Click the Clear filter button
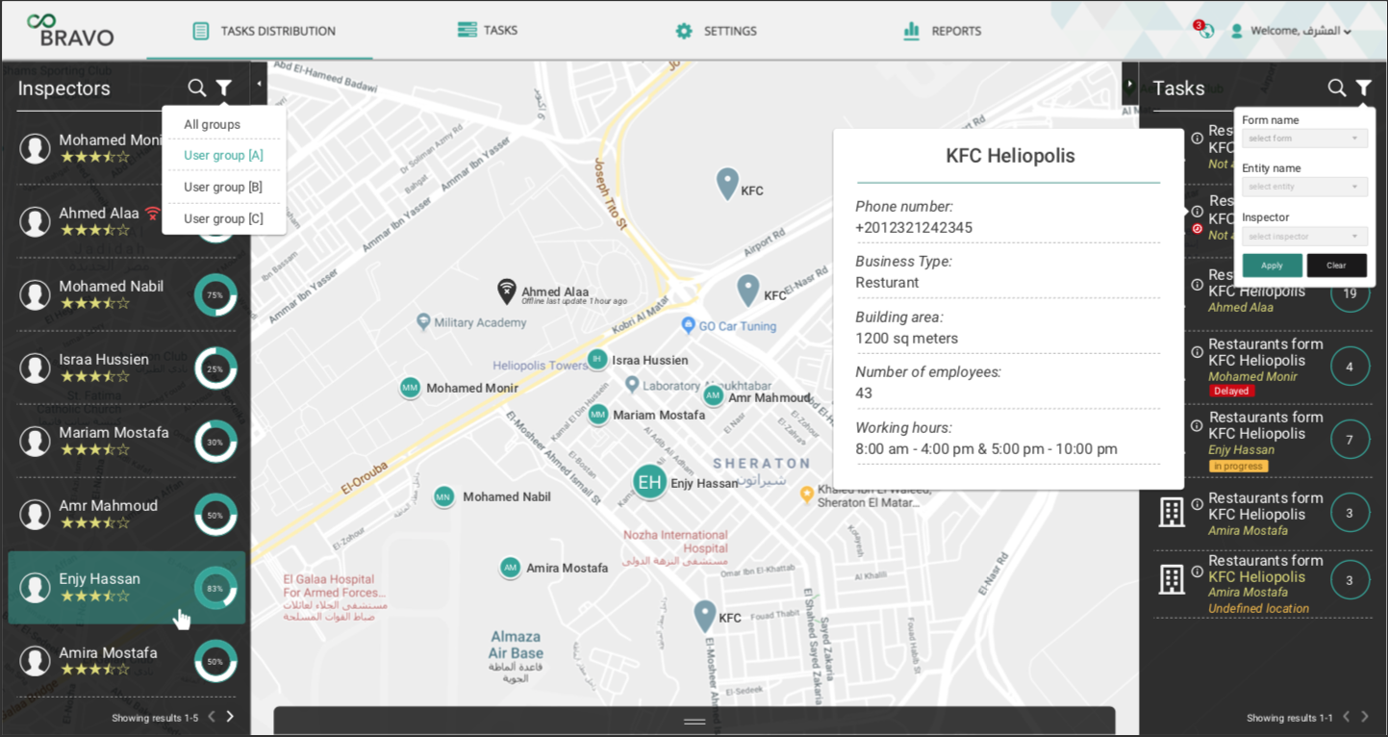This screenshot has height=737, width=1388. [1337, 266]
